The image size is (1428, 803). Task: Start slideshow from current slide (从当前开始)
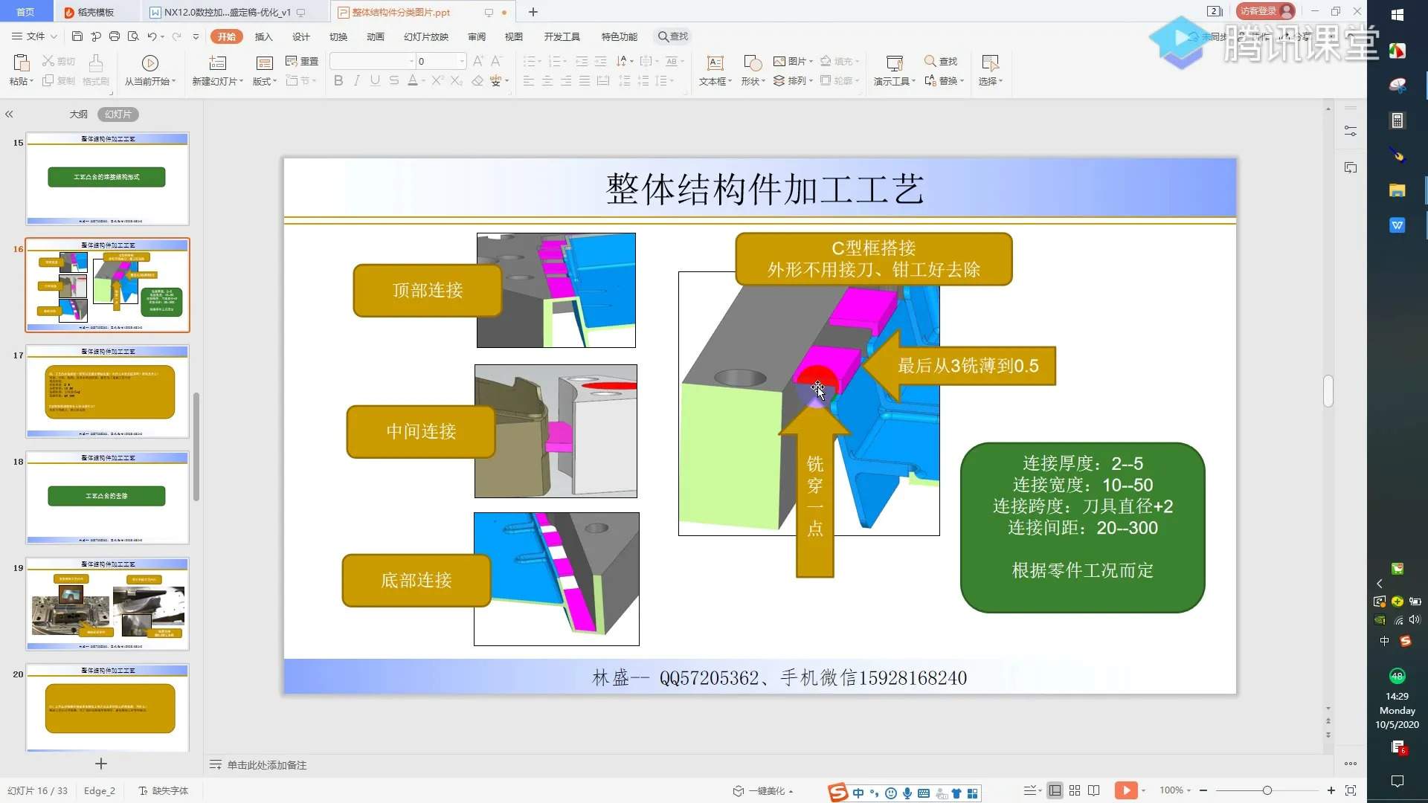(149, 63)
